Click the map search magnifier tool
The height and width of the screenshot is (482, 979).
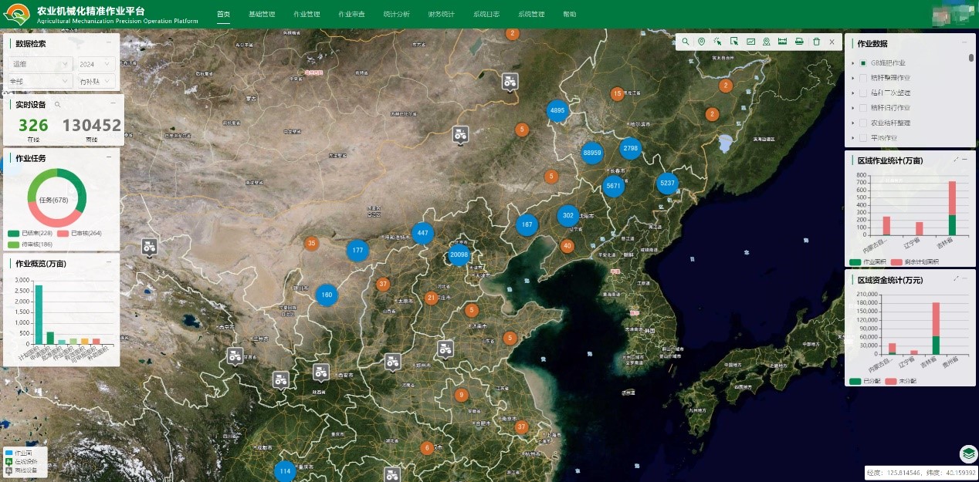[x=685, y=42]
